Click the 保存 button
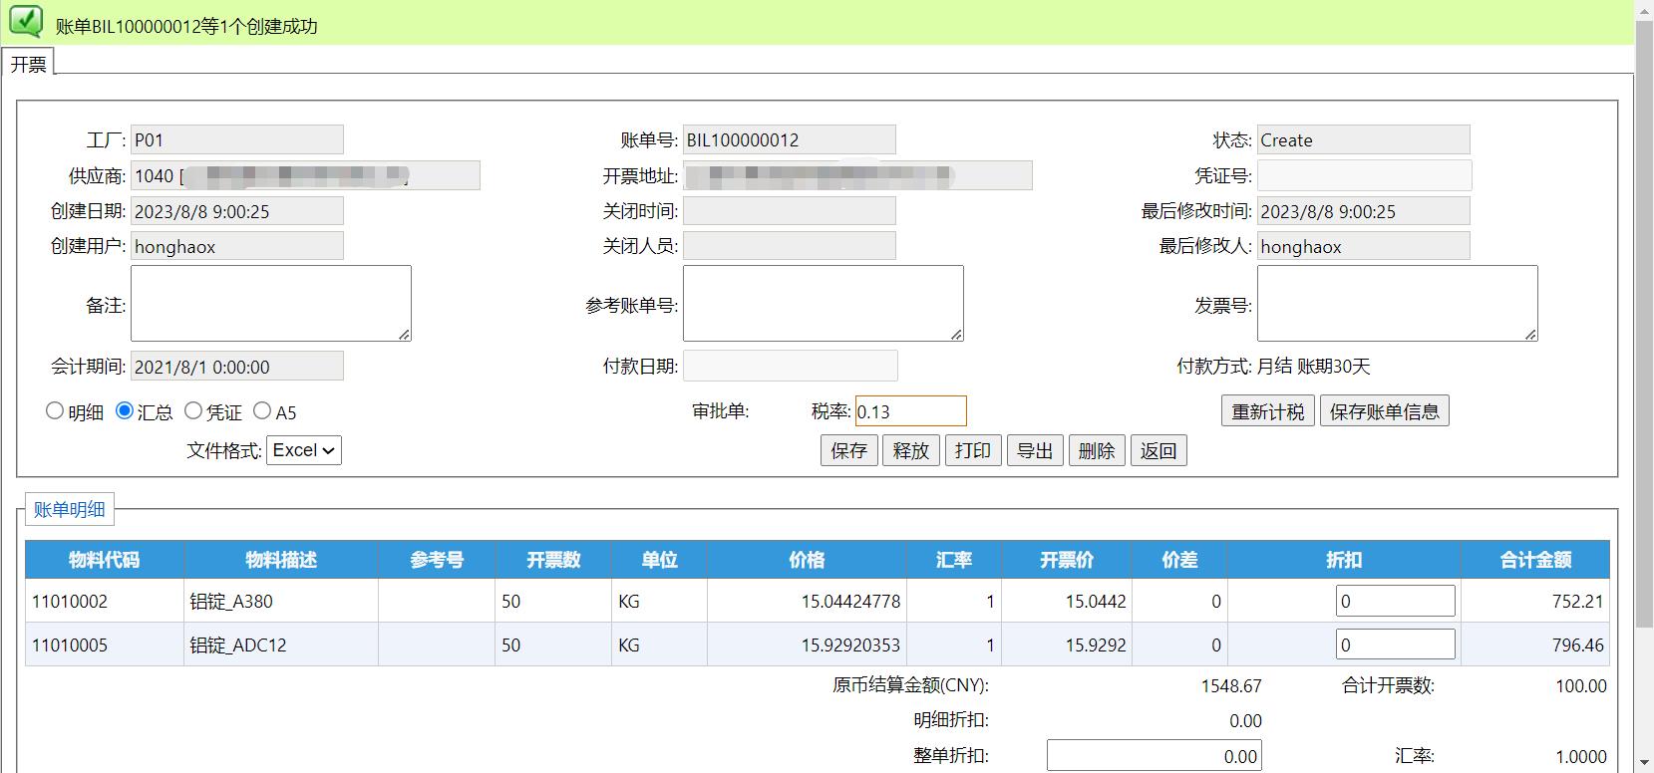Viewport: 1654px width, 773px height. (849, 450)
